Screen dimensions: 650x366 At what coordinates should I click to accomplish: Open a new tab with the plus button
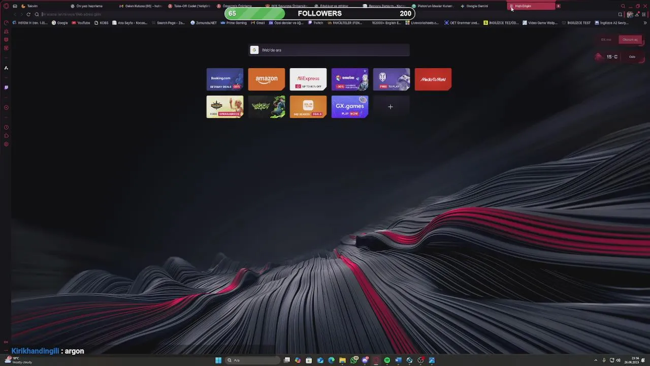click(559, 6)
